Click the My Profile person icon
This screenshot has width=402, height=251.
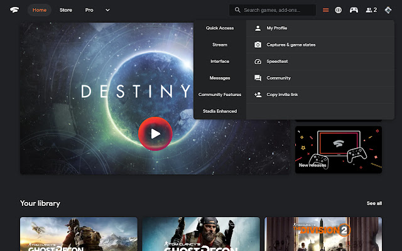258,28
